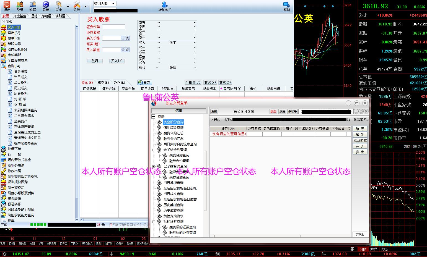The height and width of the screenshot is (257, 427).
Task: Select 信用综合查询 in credit tree
Action: click(174, 128)
